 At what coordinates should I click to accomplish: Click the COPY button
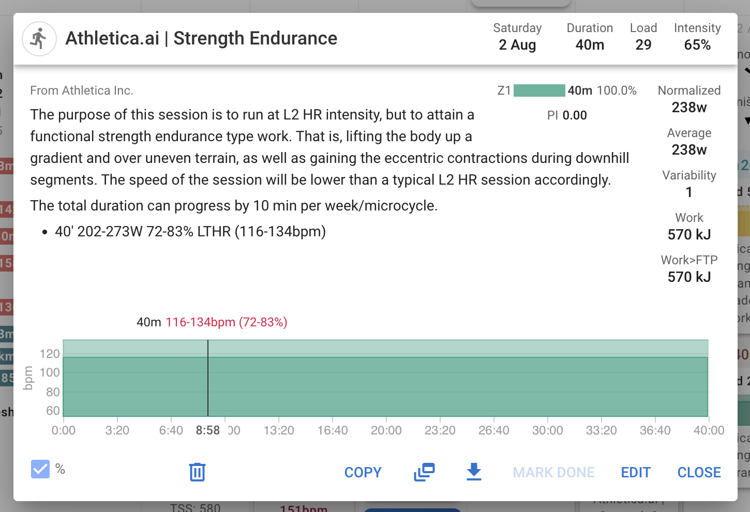tap(363, 472)
